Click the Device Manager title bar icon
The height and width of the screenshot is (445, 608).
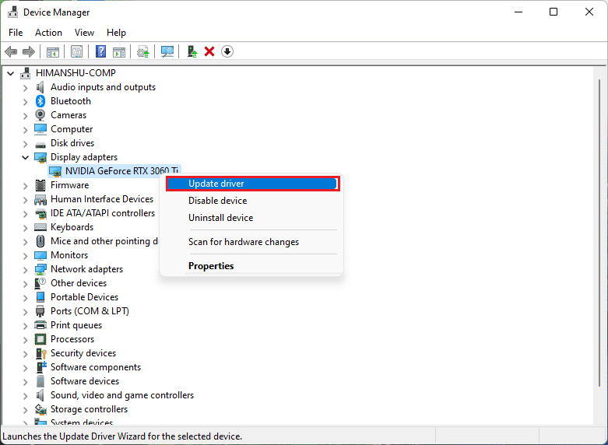click(x=12, y=12)
